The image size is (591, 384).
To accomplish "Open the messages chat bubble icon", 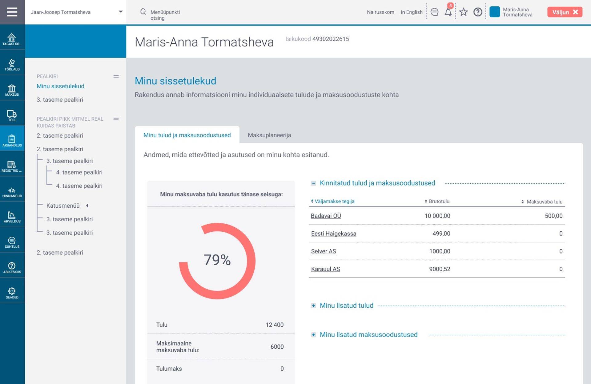I will [x=434, y=12].
